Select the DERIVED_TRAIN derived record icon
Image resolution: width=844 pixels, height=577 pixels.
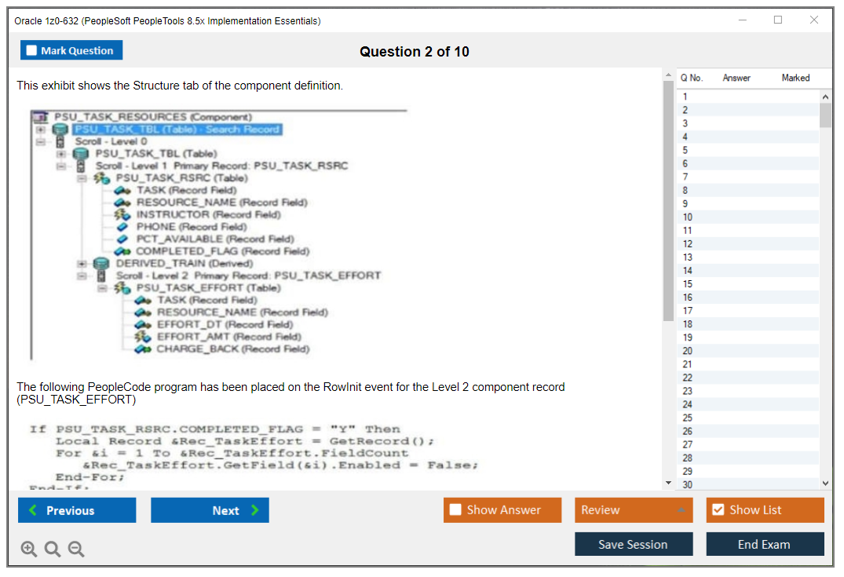click(101, 262)
